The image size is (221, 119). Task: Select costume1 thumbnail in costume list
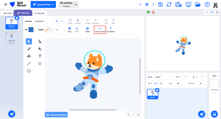click(12, 23)
